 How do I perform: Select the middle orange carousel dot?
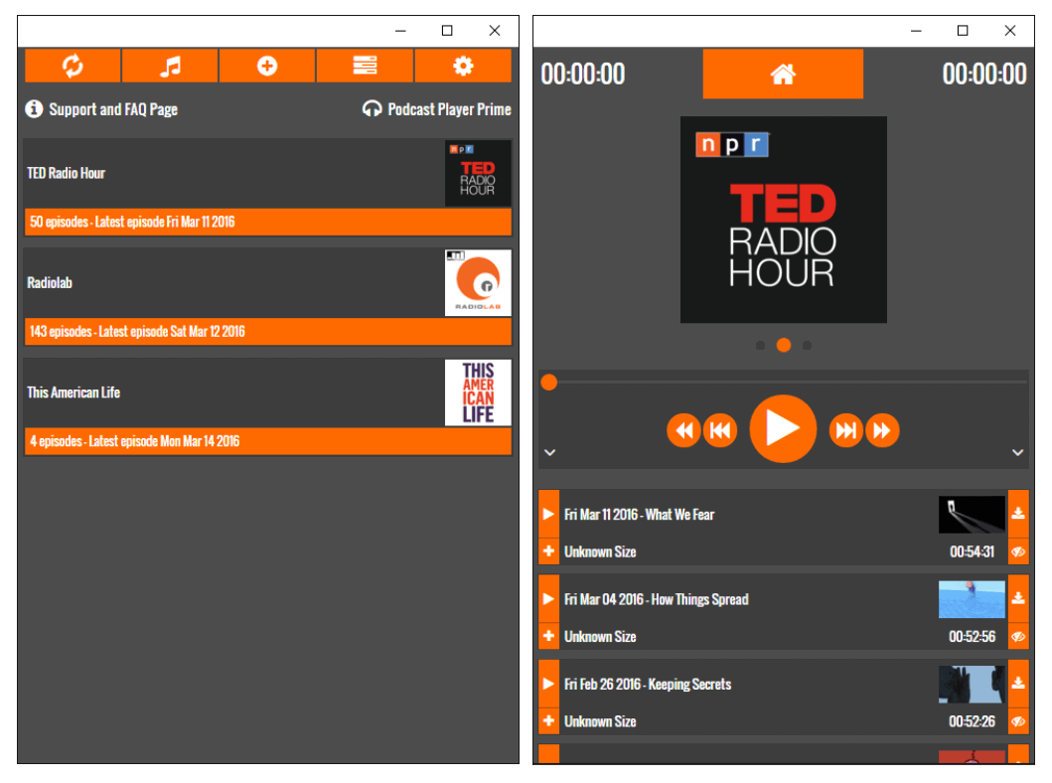point(784,345)
